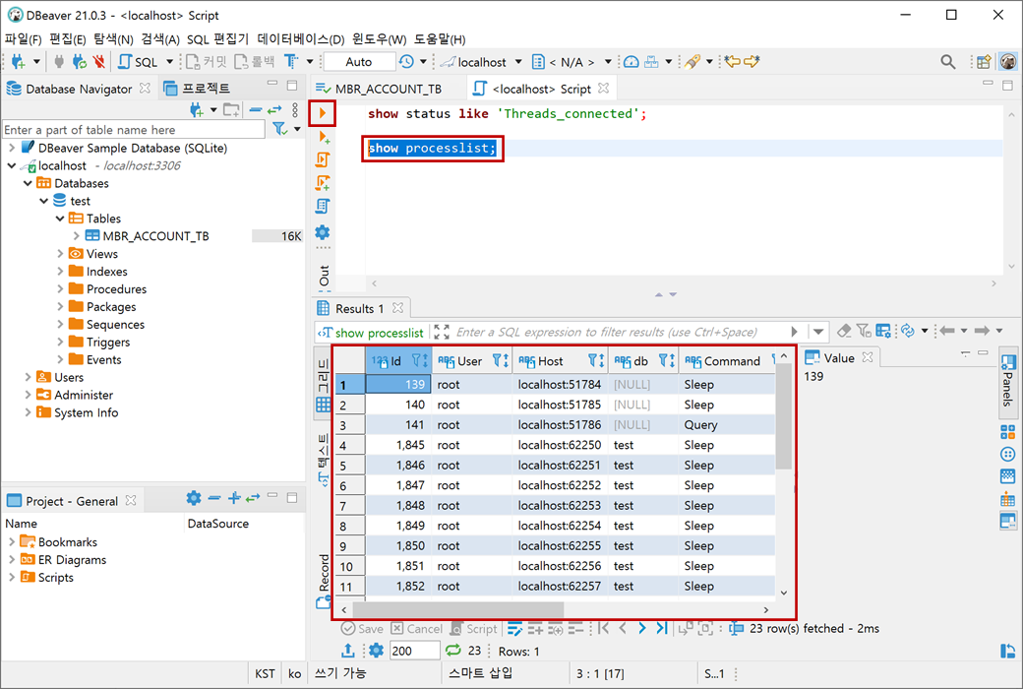Click the result set configuration gear icon
1023x689 pixels.
pyautogui.click(x=377, y=651)
